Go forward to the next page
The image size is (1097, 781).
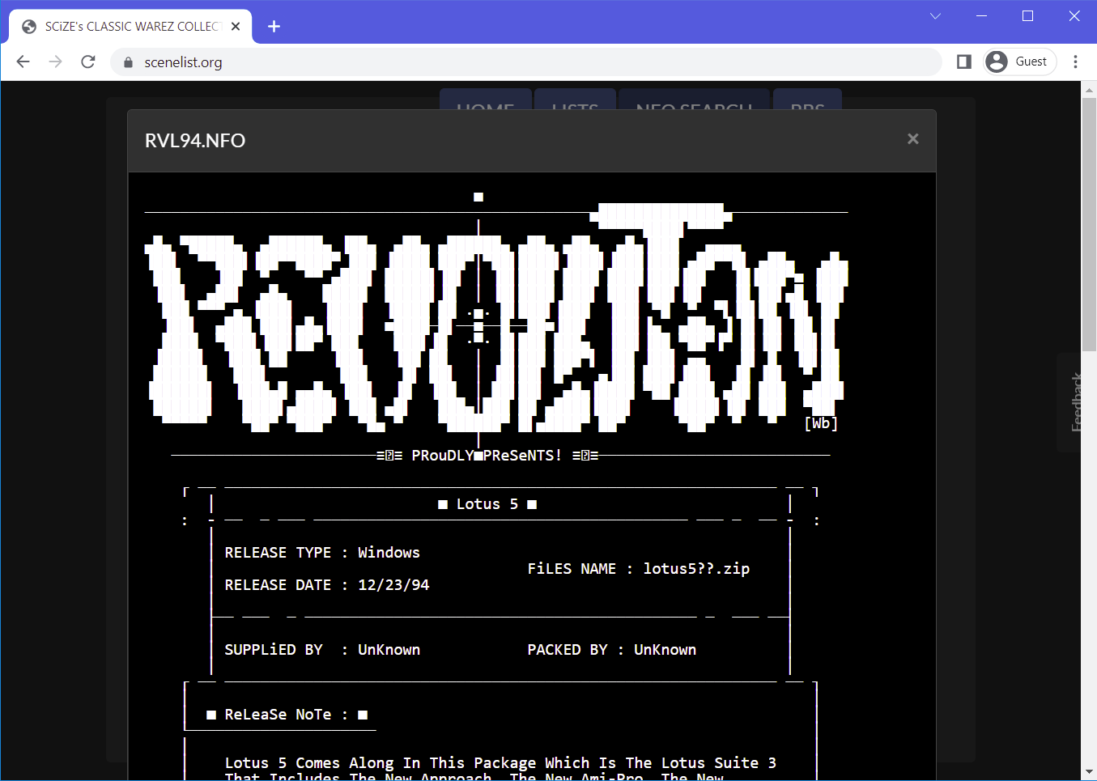(56, 62)
